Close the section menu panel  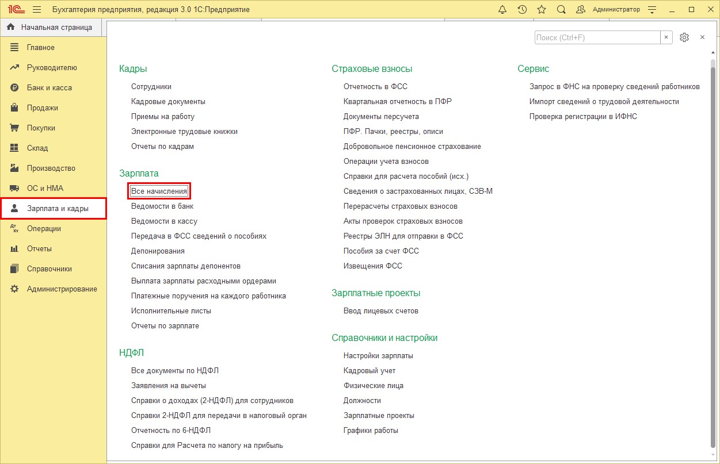(702, 37)
